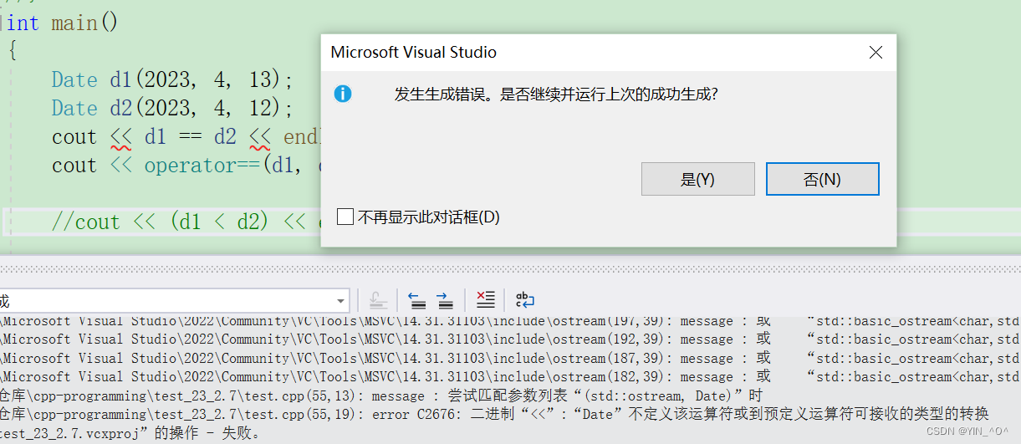Click the 'Date d1(2023, 4, 13);' line
The width and height of the screenshot is (1021, 444).
click(x=172, y=80)
